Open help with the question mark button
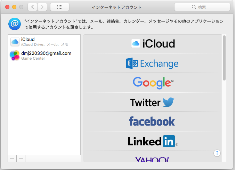The height and width of the screenshot is (170, 235). [x=217, y=153]
